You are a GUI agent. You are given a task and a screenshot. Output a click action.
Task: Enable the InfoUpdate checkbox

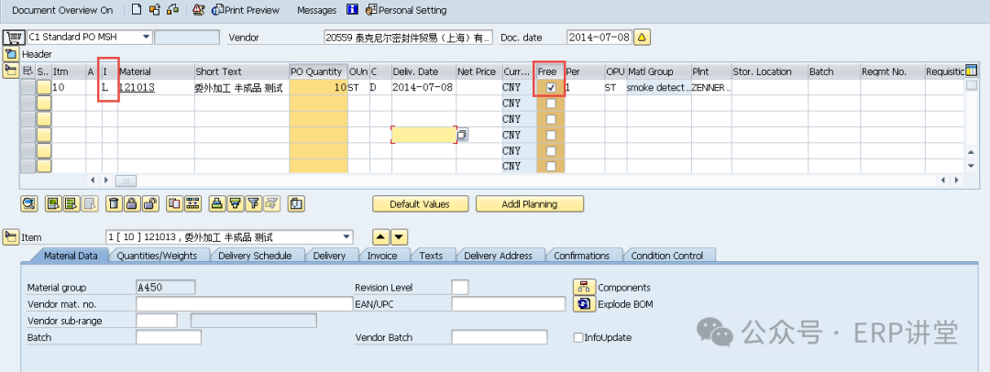(x=577, y=337)
